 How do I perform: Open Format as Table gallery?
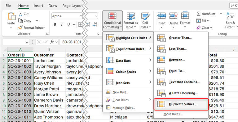(x=131, y=21)
